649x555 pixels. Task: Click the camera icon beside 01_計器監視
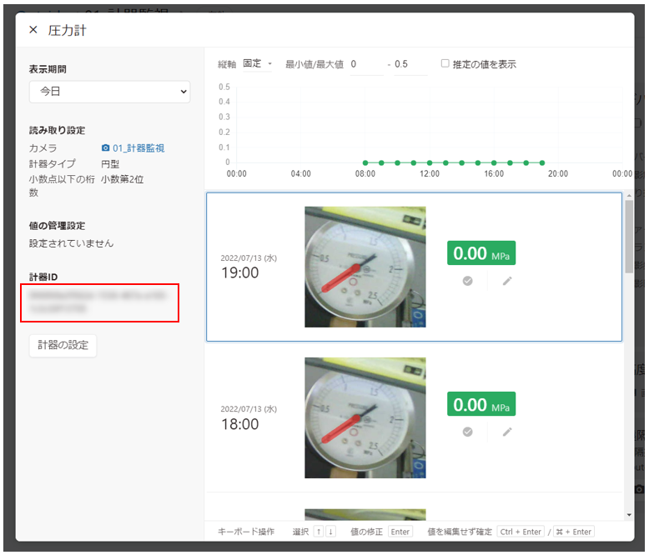106,147
